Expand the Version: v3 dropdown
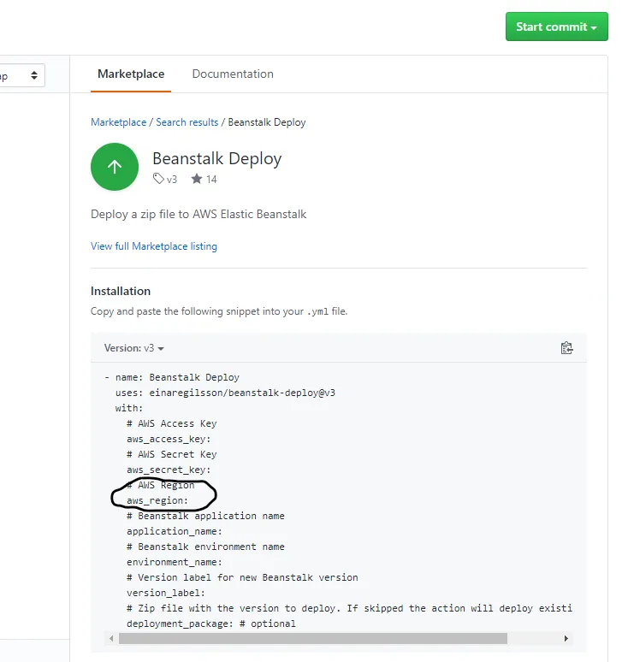The height and width of the screenshot is (662, 622). (x=133, y=348)
